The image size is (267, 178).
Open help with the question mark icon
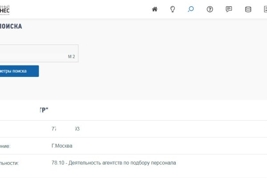click(210, 9)
